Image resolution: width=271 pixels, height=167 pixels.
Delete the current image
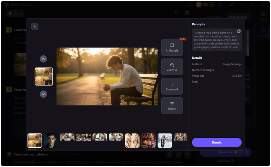pos(172,106)
